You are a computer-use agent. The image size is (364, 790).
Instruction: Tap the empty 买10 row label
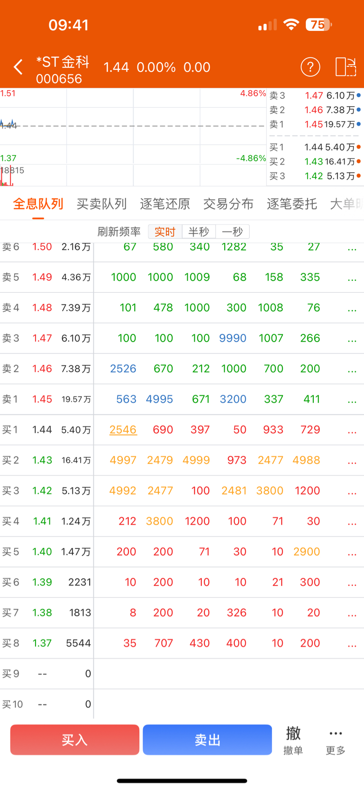12,704
